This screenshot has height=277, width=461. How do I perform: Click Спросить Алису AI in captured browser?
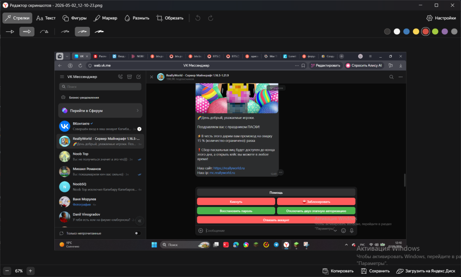pos(364,66)
